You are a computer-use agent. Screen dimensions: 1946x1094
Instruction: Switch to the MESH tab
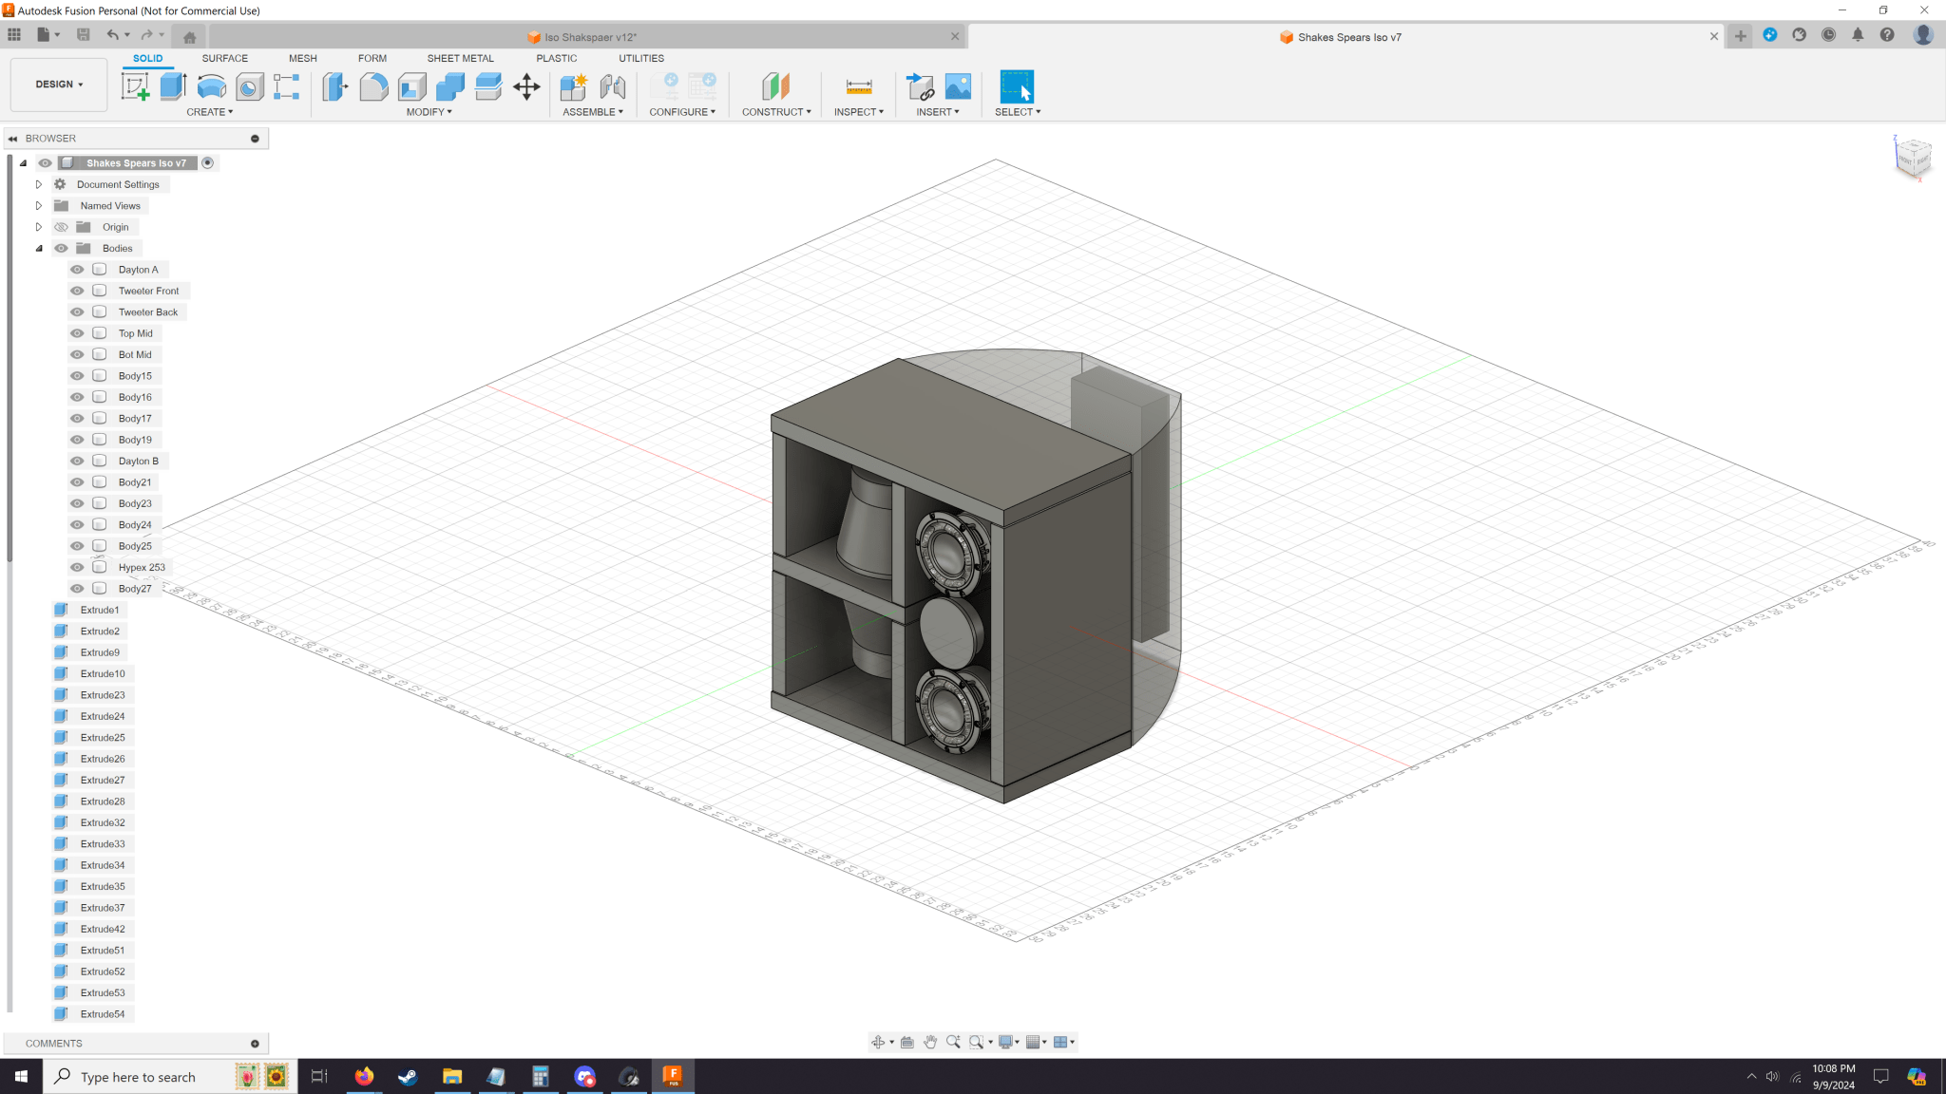point(303,58)
